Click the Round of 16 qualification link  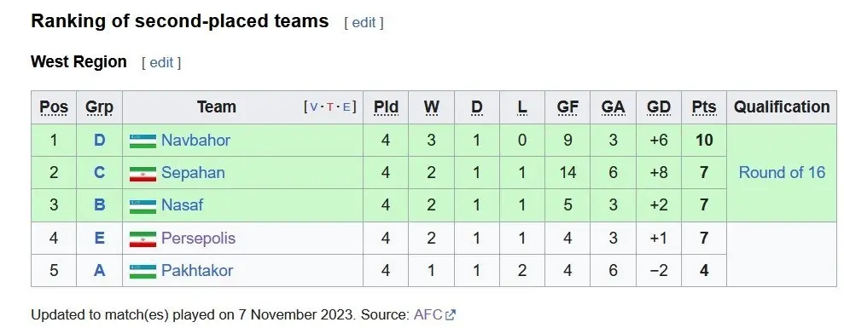point(782,173)
